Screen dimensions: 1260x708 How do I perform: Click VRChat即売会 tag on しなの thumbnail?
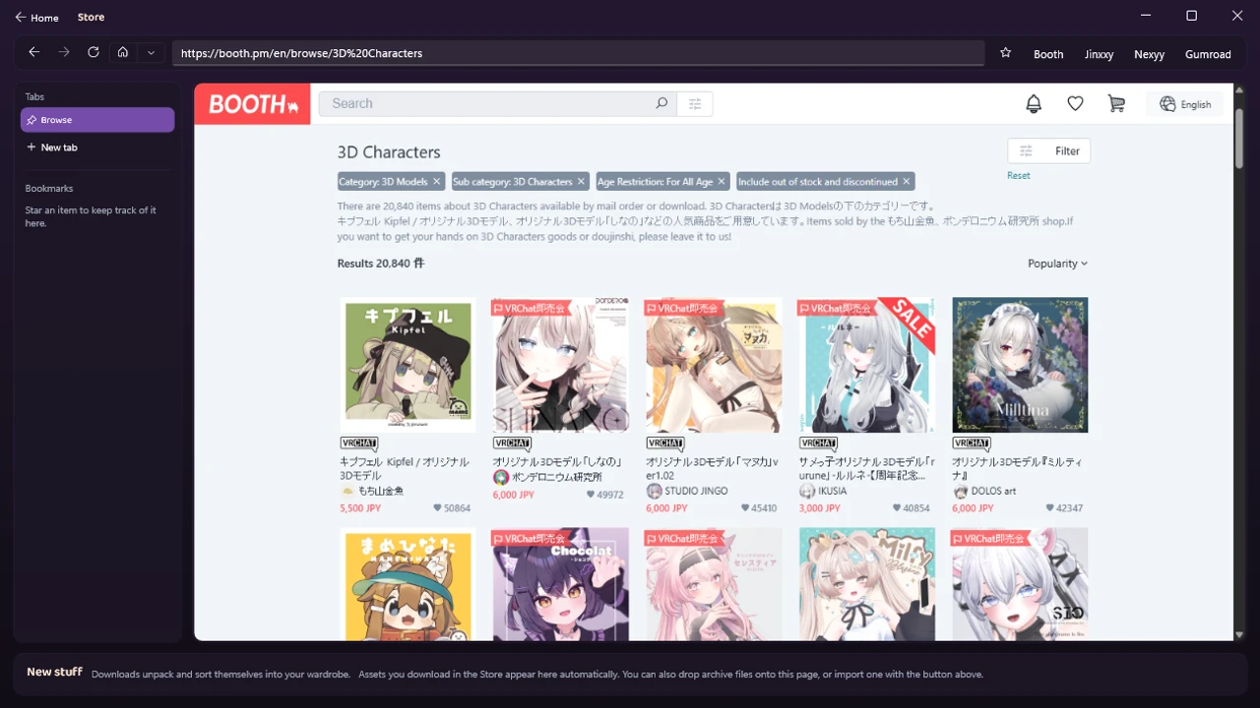tap(532, 308)
